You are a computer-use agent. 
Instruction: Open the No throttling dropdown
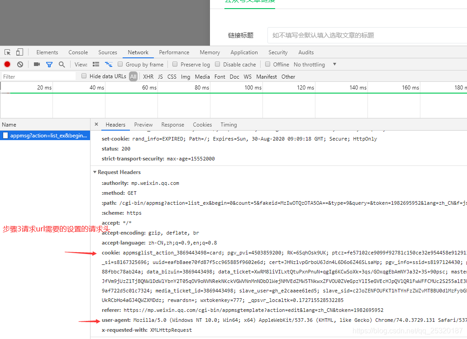[x=315, y=65]
